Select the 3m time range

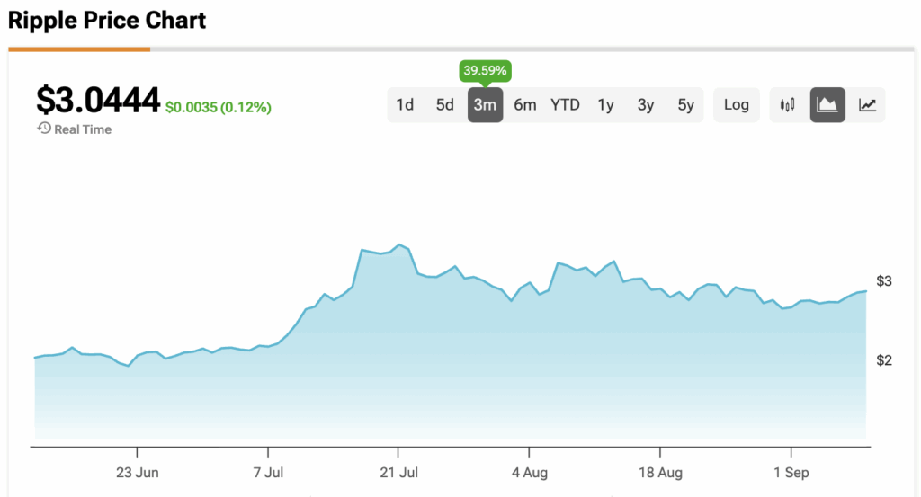pos(485,105)
